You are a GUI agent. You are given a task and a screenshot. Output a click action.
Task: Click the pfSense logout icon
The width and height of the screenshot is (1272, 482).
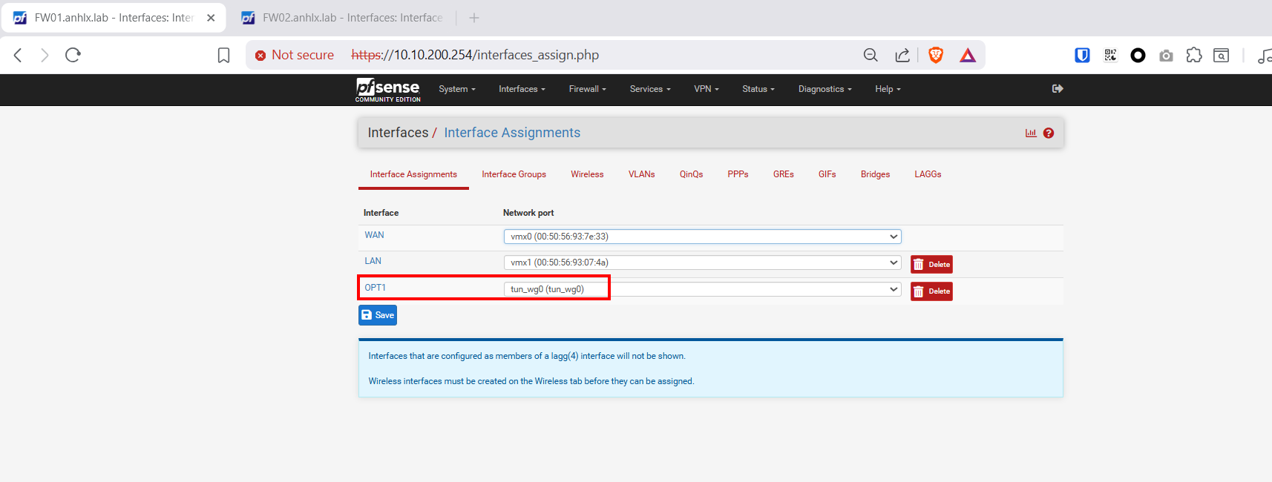pyautogui.click(x=1058, y=89)
